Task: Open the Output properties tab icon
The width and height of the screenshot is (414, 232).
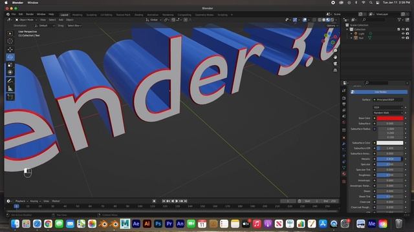Action: pyautogui.click(x=343, y=104)
